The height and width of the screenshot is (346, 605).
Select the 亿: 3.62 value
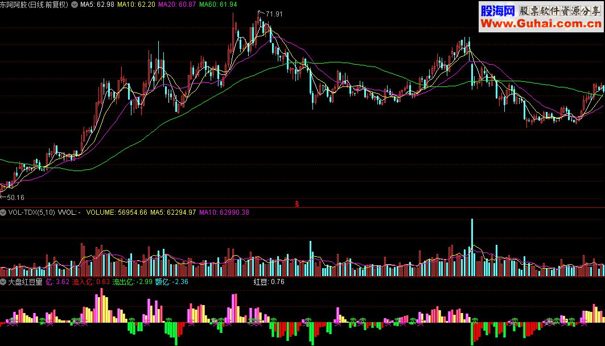(x=57, y=282)
